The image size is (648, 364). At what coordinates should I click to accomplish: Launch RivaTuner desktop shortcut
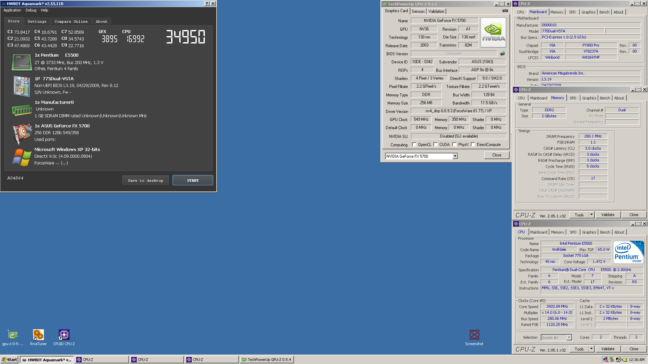click(38, 337)
